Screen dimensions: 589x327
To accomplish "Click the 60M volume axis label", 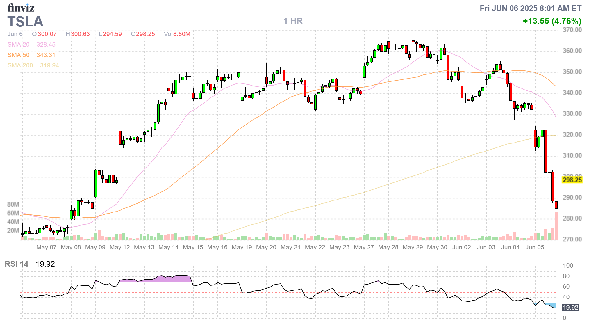I will point(13,213).
